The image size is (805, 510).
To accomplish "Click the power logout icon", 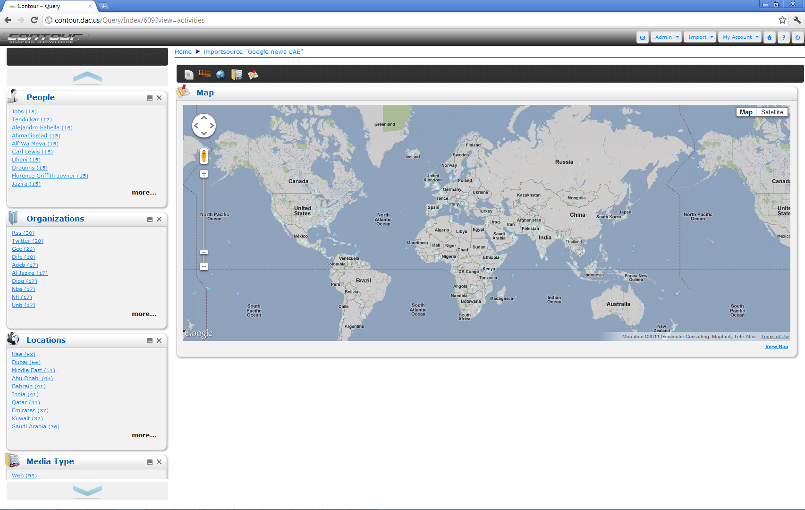I will (798, 37).
